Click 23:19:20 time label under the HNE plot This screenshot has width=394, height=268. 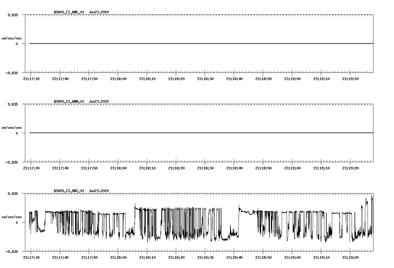coord(350,79)
